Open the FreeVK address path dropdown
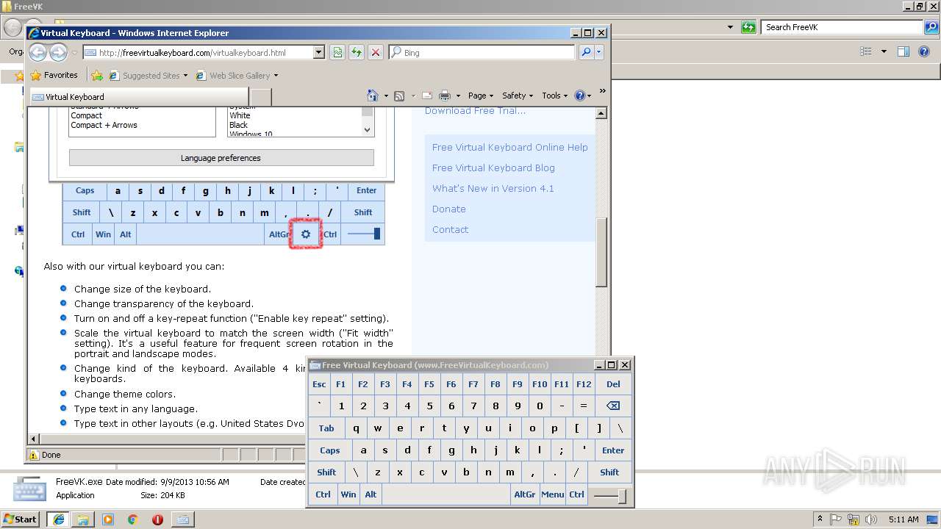The image size is (941, 529). point(730,27)
